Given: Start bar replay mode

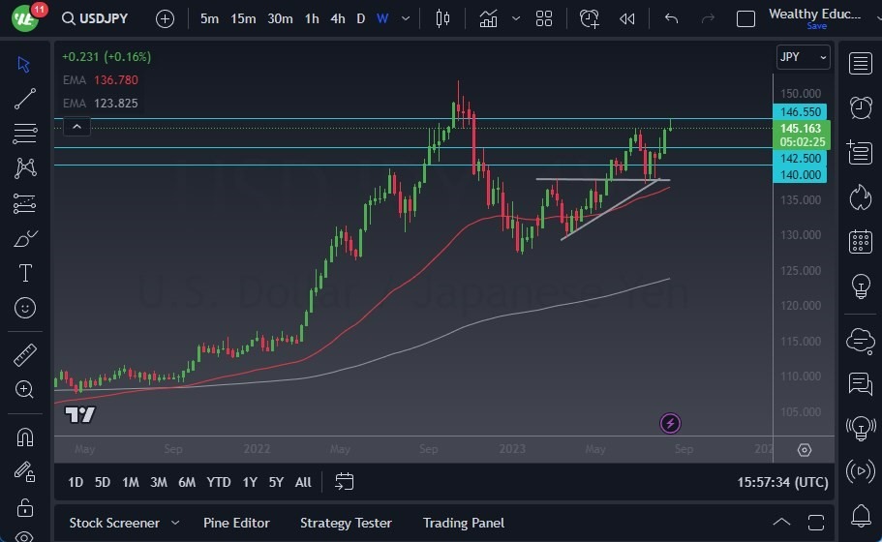Looking at the screenshot, I should pyautogui.click(x=626, y=19).
